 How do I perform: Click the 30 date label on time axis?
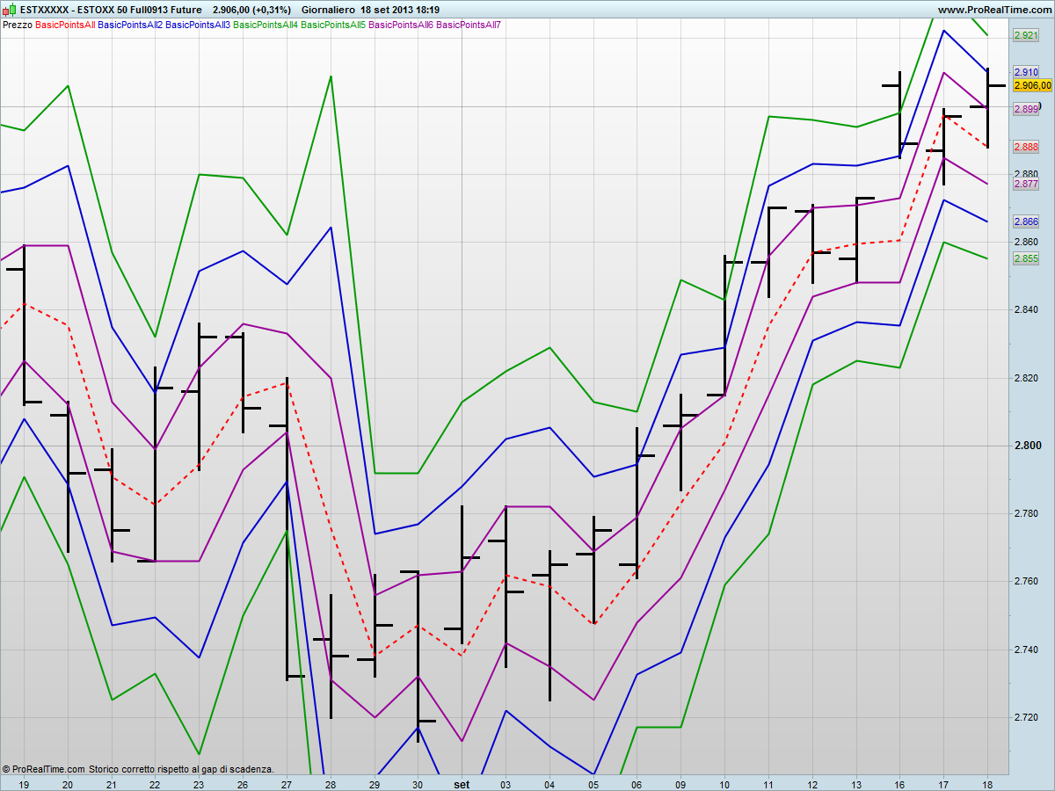click(418, 783)
